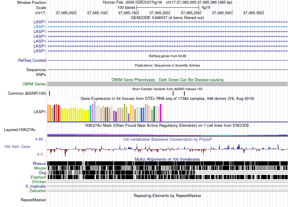288x207 pixels.
Task: Open Publications: Sequences in Scientific Articles title
Action: click(167, 65)
